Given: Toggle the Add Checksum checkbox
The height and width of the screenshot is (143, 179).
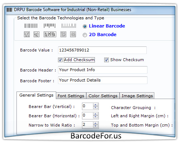Looking at the screenshot, I should [x=60, y=60].
